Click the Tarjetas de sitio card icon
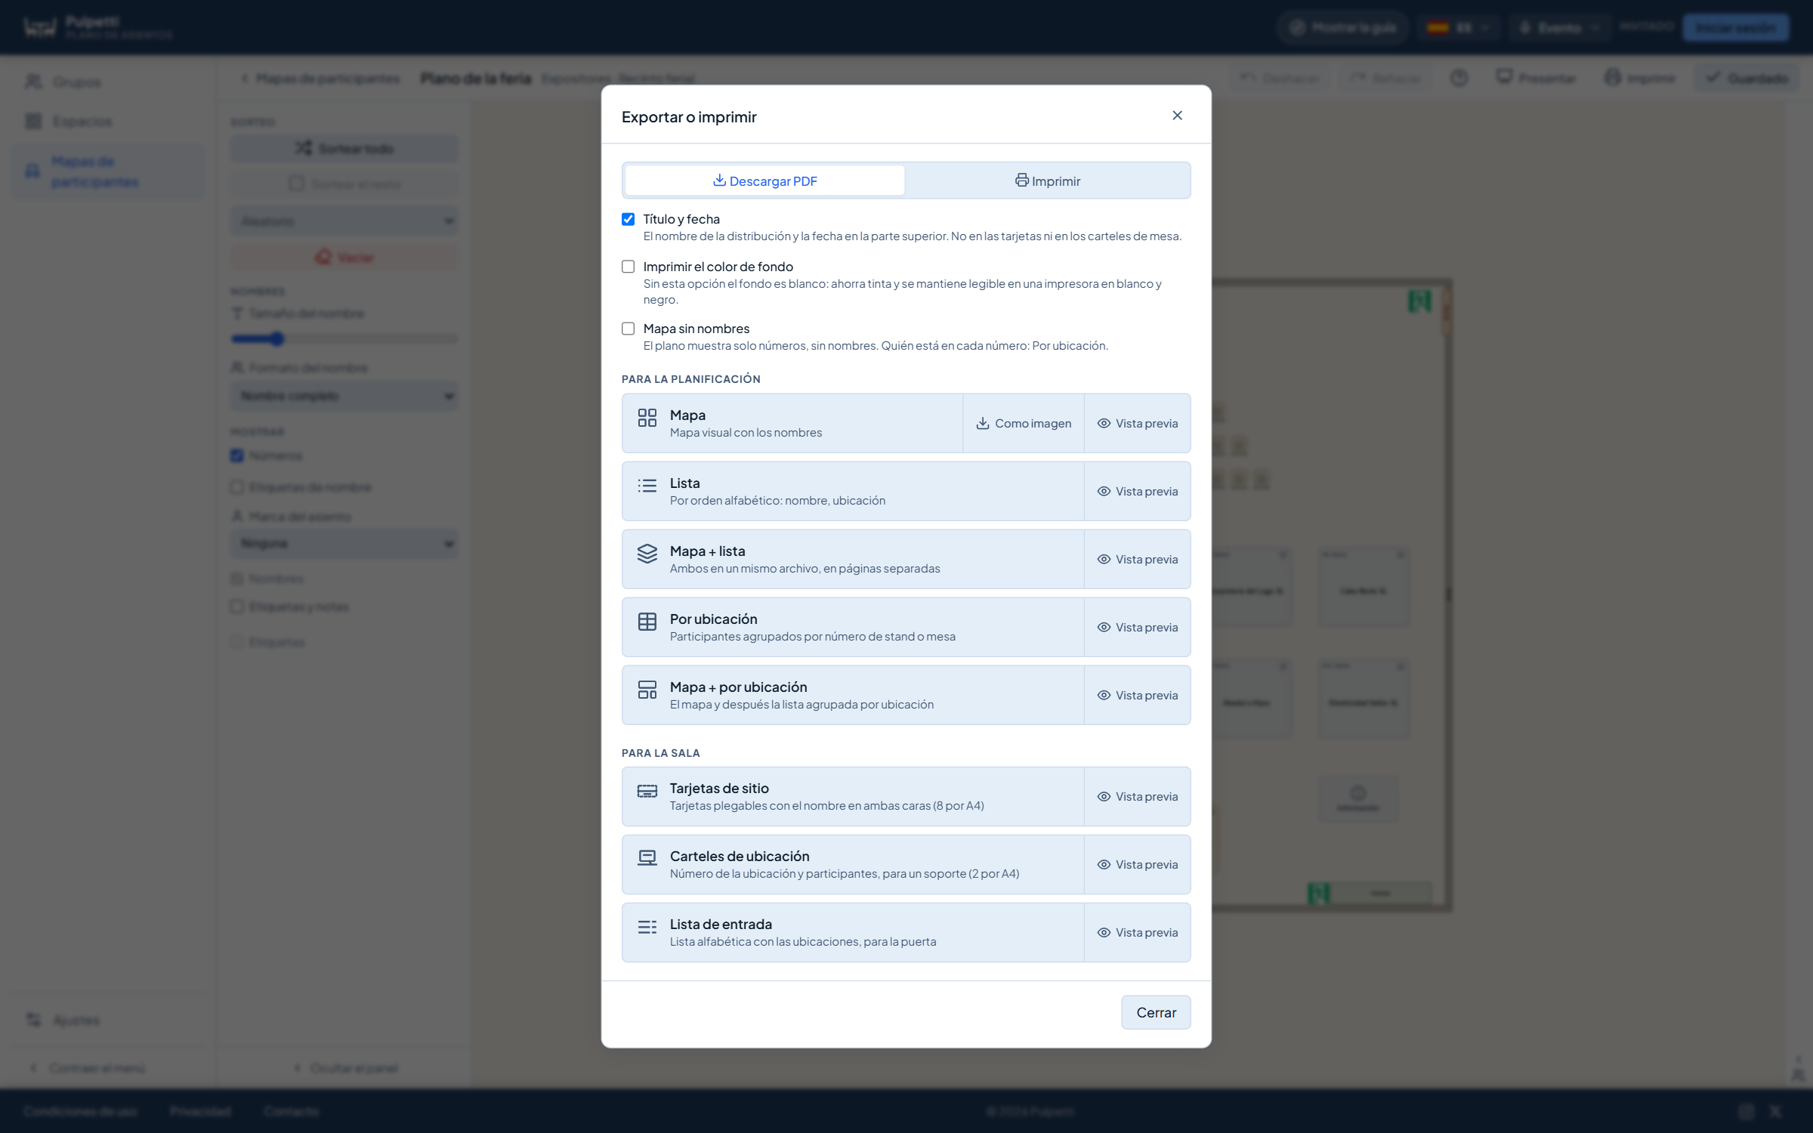 (647, 791)
